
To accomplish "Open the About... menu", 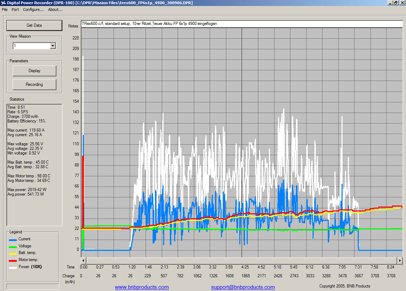I will [x=55, y=10].
